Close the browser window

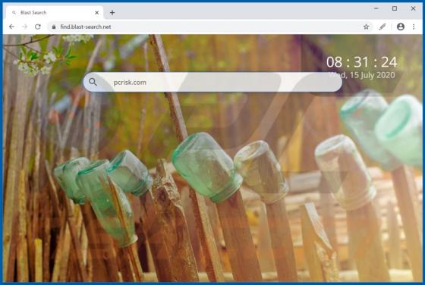(413, 8)
